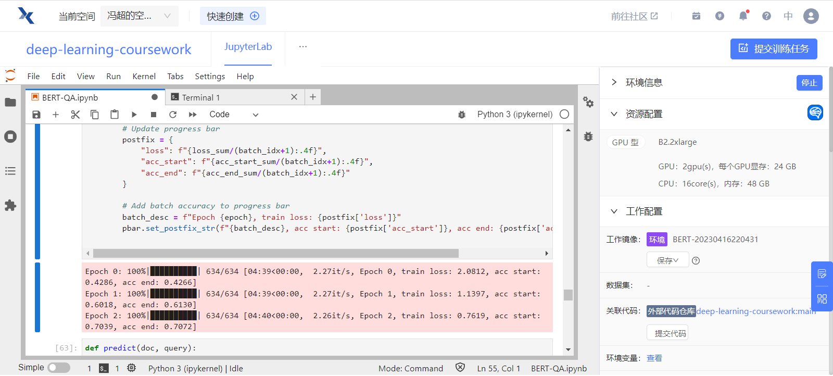The width and height of the screenshot is (833, 376).
Task: Switch interface language with the 中 toggle
Action: (788, 16)
